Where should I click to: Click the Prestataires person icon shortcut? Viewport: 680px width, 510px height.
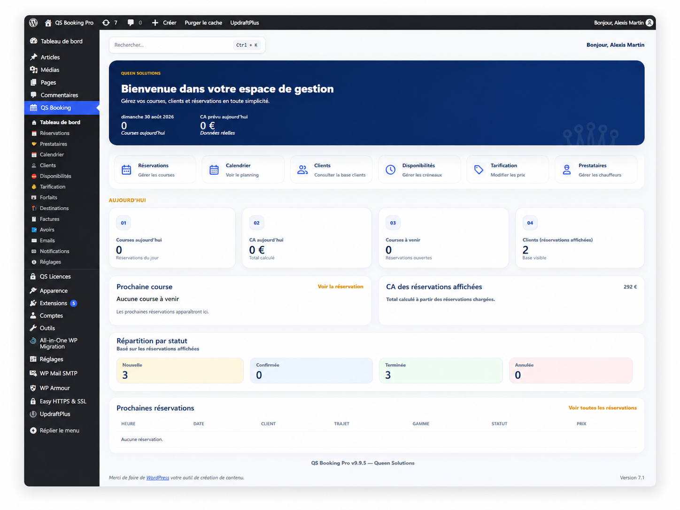click(x=567, y=170)
